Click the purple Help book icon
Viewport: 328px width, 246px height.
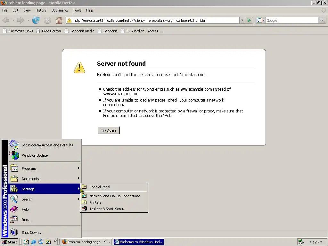click(x=14, y=209)
